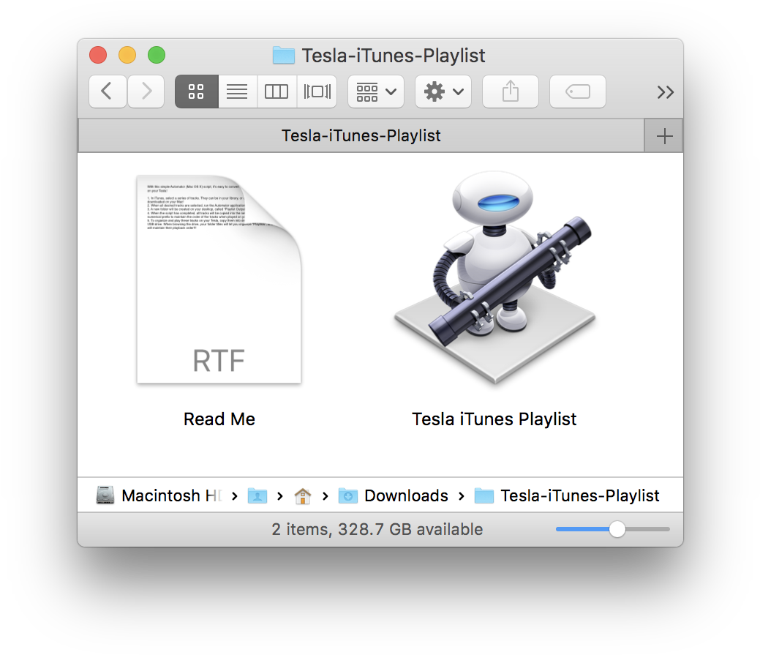Click Macintosh HD in the path bar
Screen dimensions: 760x655
click(159, 495)
